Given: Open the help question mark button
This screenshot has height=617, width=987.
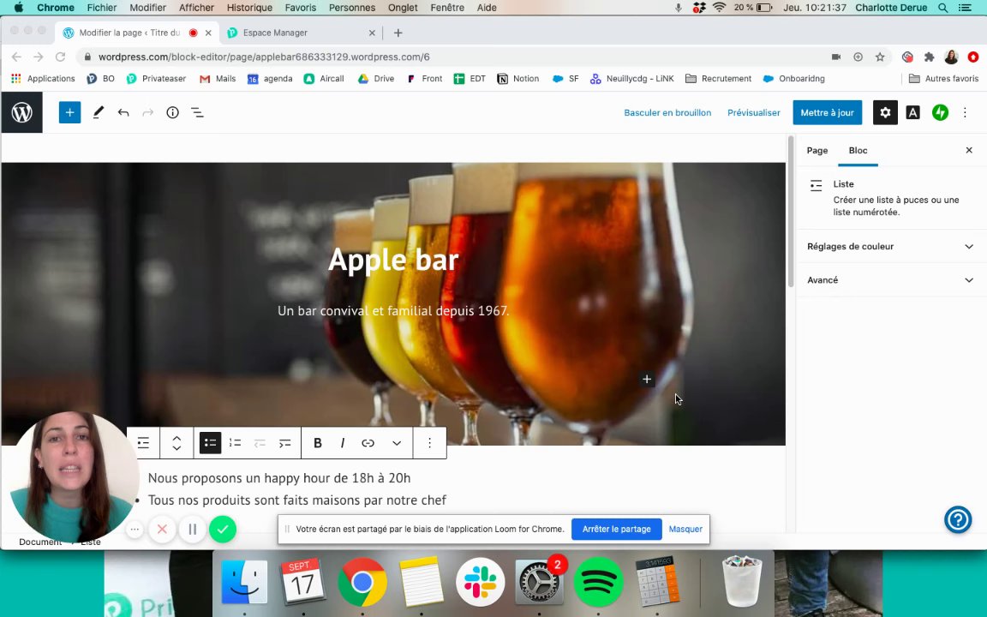Looking at the screenshot, I should pyautogui.click(x=958, y=519).
